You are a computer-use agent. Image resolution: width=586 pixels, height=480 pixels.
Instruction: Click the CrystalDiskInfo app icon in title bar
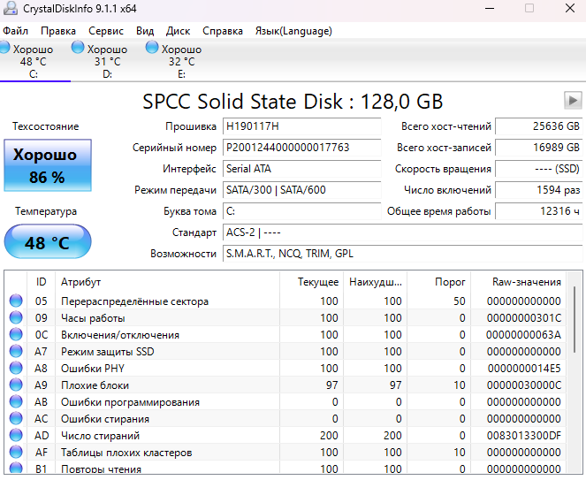10,8
